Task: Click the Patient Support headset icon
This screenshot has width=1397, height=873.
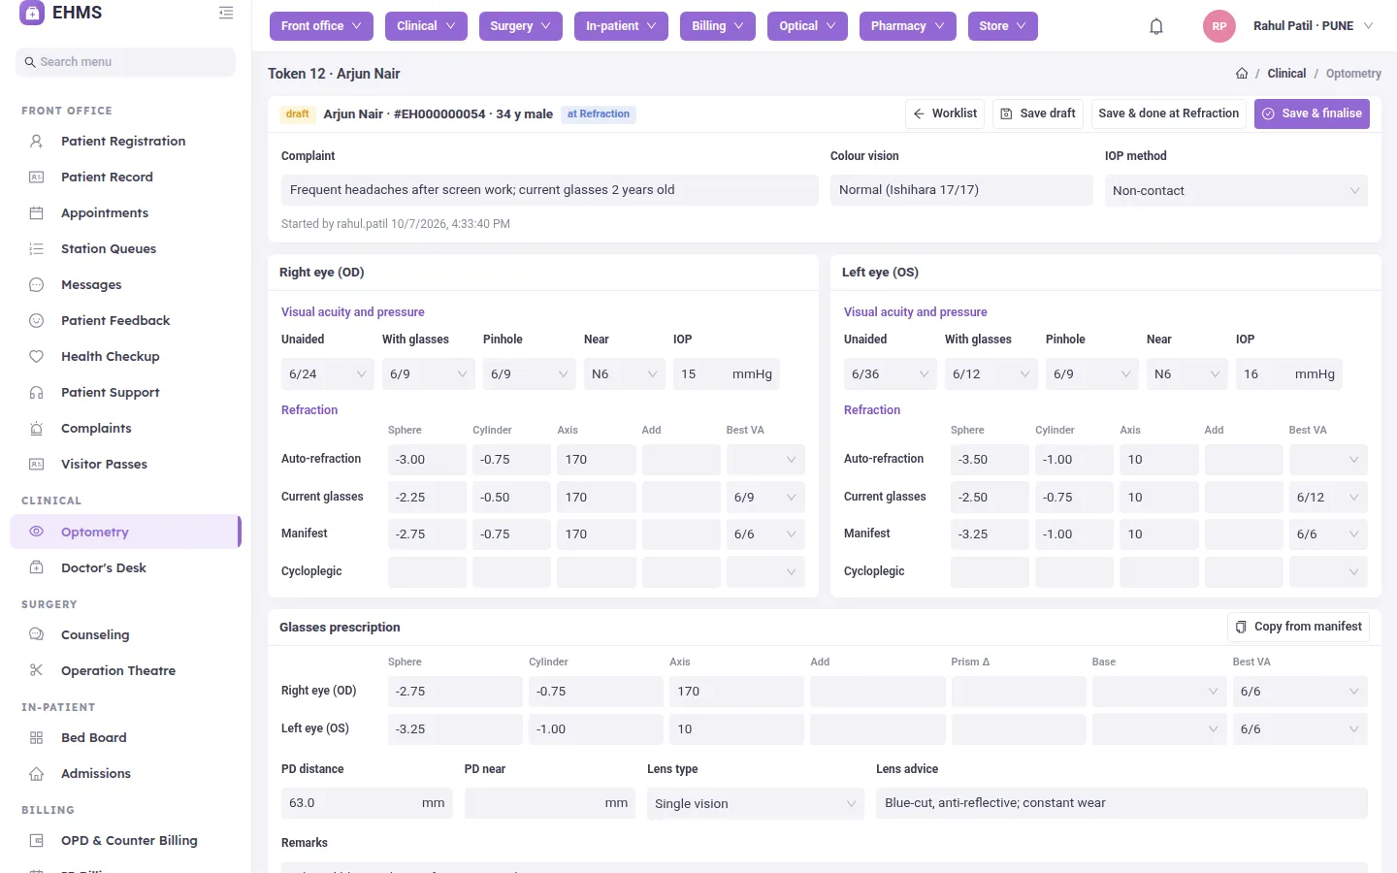Action: [37, 392]
